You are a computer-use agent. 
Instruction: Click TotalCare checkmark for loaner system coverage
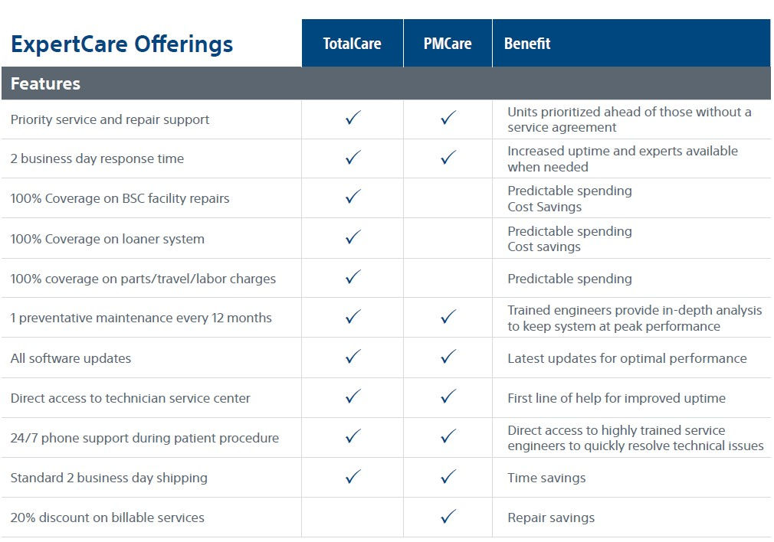coord(353,237)
